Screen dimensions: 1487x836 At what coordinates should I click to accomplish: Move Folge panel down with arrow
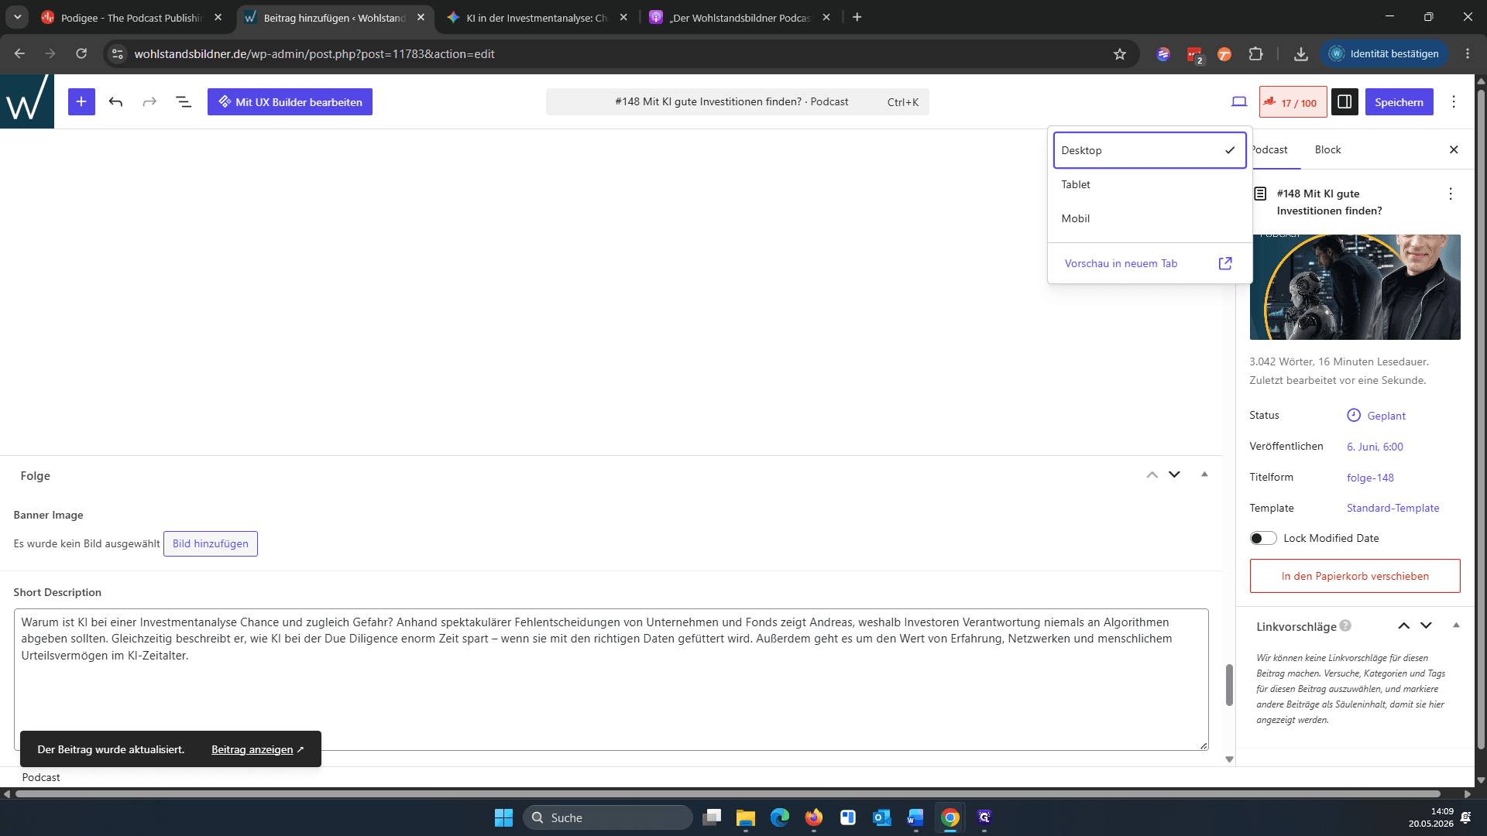(x=1174, y=475)
